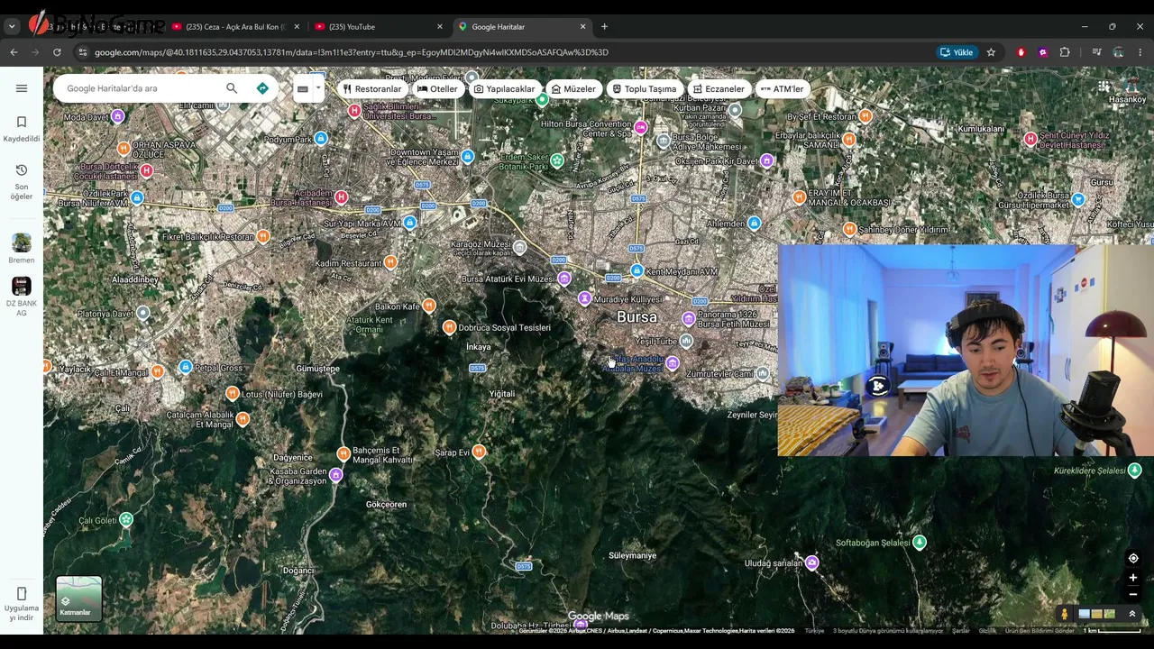Click the Kadim Restaurant pin
Screen dimensions: 1154x649
coord(389,262)
